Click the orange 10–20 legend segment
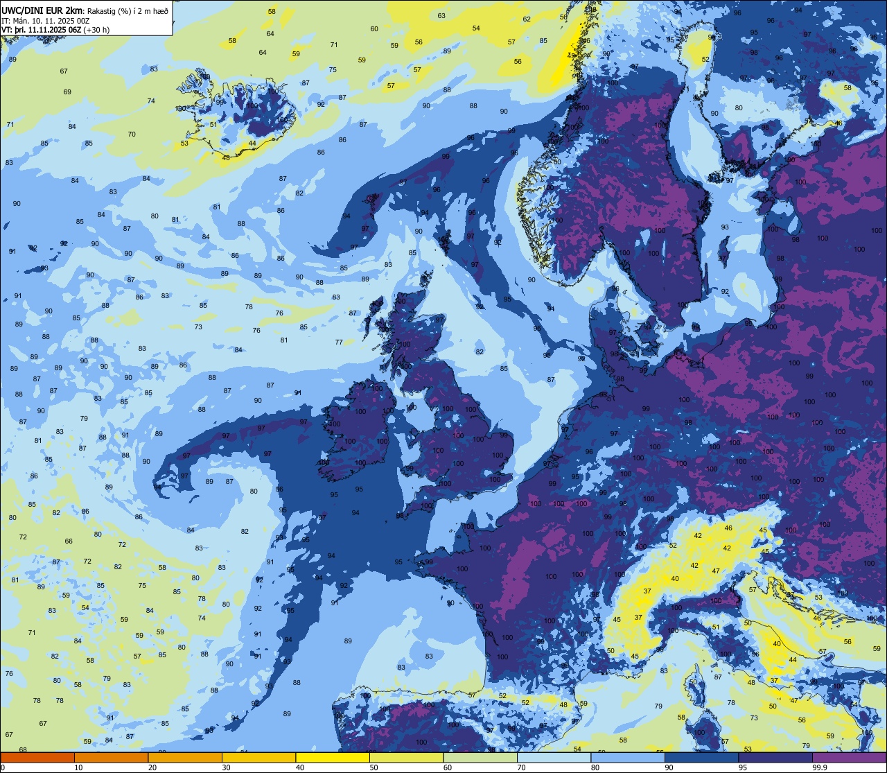887x773 pixels. coord(111,757)
